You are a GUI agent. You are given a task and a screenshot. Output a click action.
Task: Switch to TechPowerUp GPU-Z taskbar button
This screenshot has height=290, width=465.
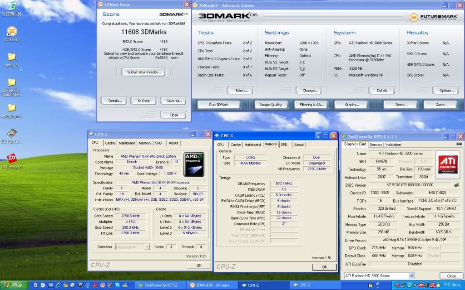160,285
